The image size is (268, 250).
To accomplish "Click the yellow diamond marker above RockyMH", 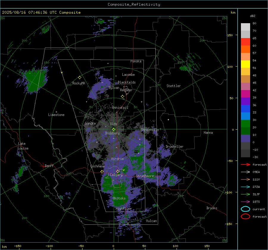I will click(80, 78).
